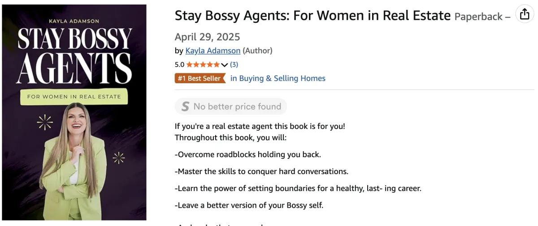Open the (3) customer reviews link

tap(234, 64)
